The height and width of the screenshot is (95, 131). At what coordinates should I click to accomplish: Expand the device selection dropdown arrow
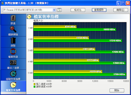(54, 10)
